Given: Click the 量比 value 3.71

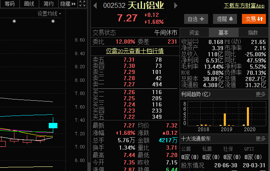Looking at the screenshot, I should pos(172,148).
